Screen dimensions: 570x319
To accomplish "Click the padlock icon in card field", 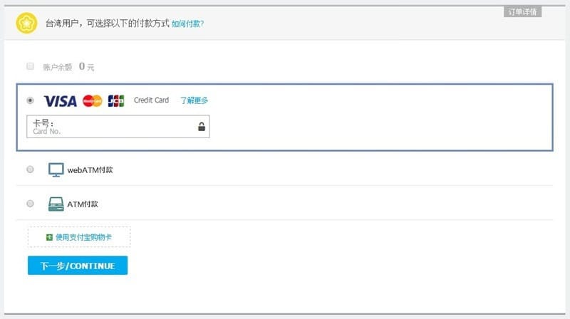I will 202,127.
